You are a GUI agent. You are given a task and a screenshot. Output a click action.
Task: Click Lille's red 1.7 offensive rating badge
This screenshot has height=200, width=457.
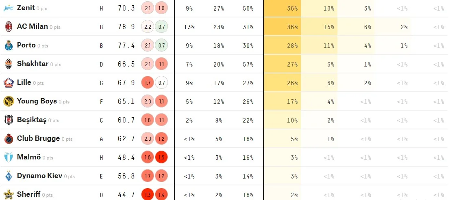tap(148, 83)
